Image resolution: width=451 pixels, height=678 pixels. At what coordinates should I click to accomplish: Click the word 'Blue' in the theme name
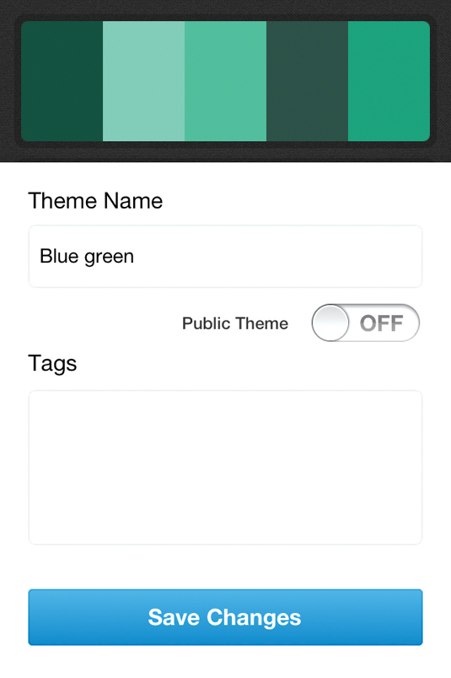(x=60, y=256)
